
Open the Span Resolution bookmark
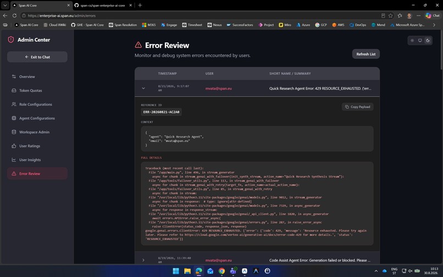coord(123,25)
